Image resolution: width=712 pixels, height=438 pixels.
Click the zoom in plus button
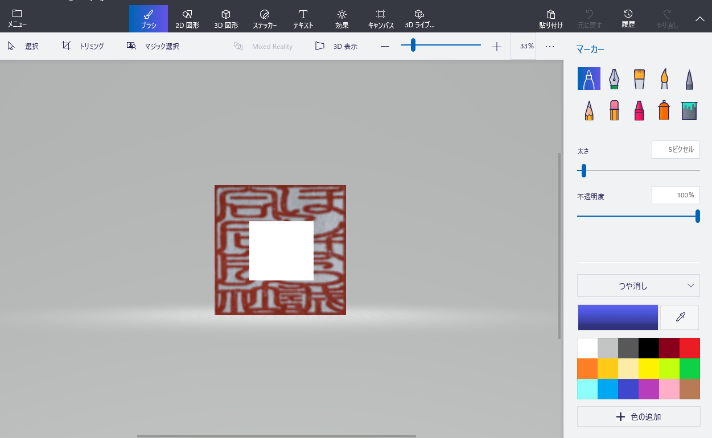[x=497, y=47]
